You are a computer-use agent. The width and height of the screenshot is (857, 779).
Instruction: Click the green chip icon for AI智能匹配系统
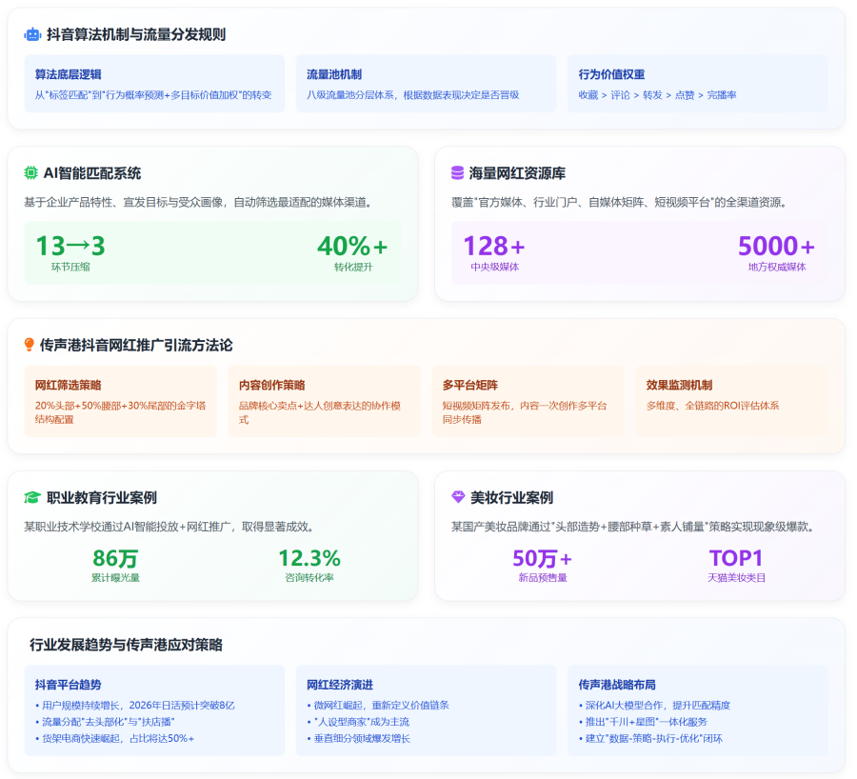click(31, 173)
